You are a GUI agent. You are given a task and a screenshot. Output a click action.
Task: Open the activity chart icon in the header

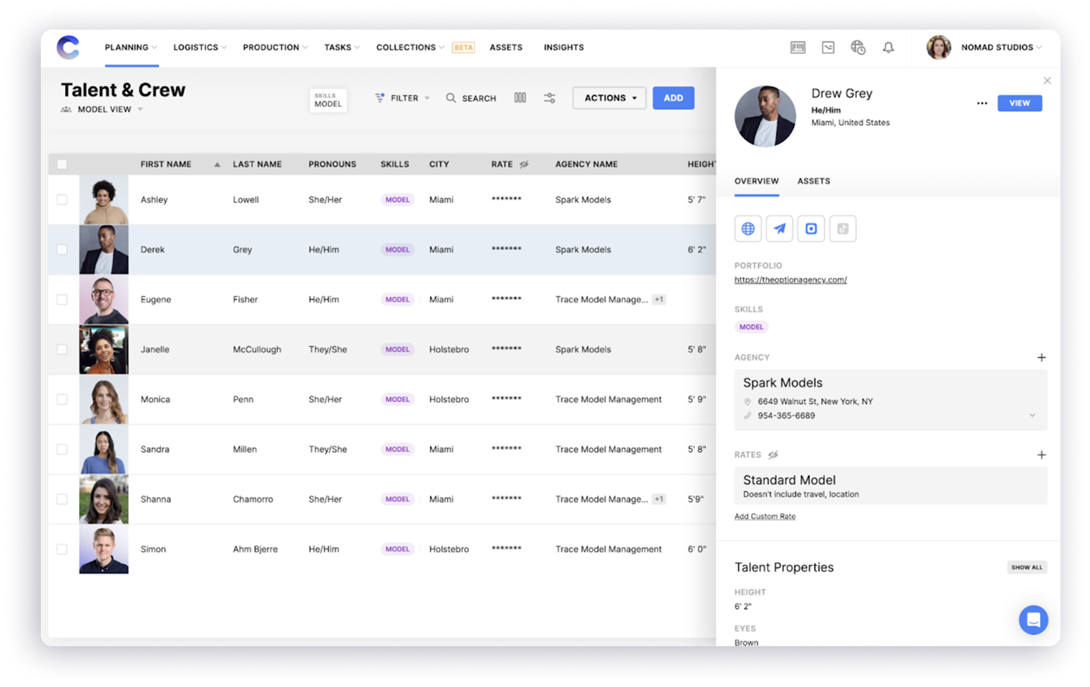[828, 47]
